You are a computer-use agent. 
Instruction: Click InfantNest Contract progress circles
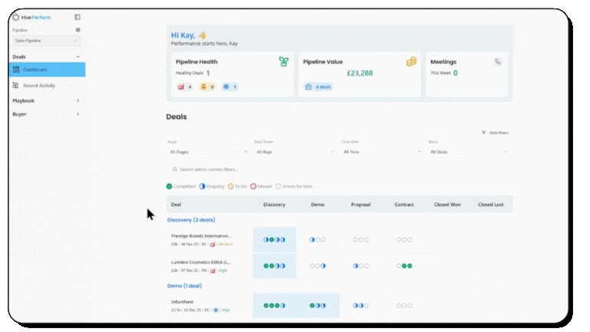point(404,306)
